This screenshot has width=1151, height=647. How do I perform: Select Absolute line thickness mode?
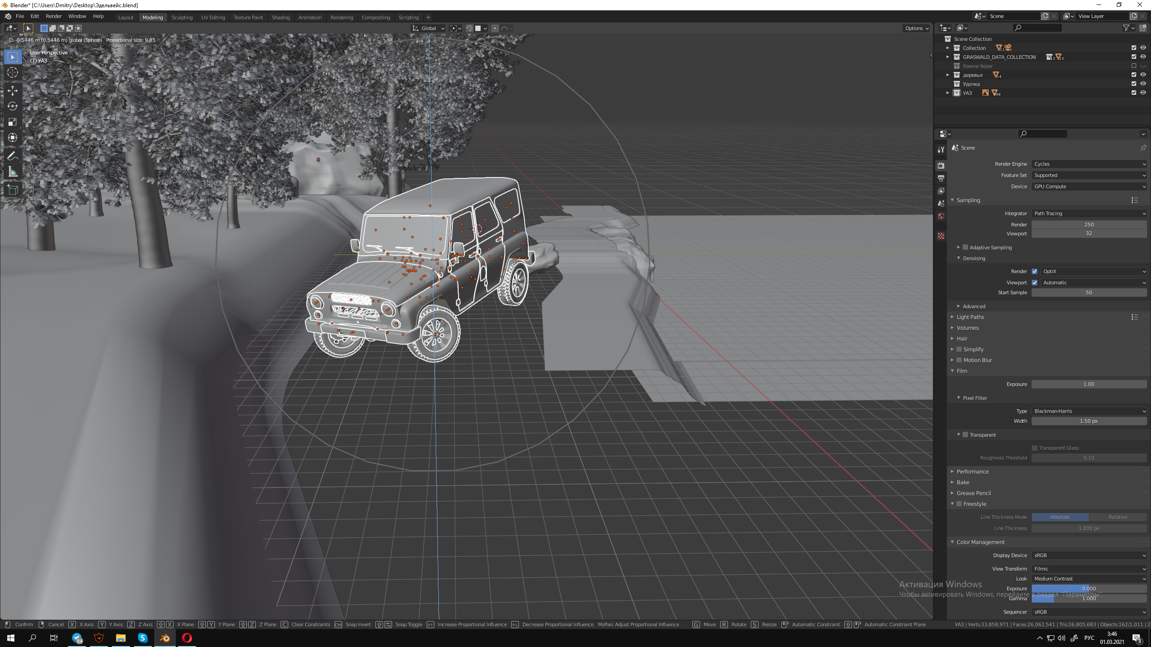[x=1060, y=517]
